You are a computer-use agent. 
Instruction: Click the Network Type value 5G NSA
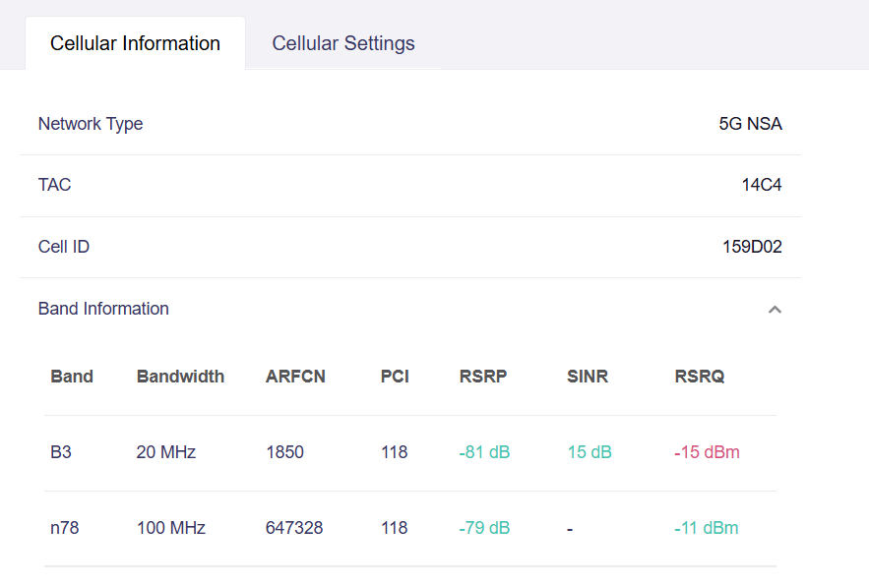(x=750, y=124)
